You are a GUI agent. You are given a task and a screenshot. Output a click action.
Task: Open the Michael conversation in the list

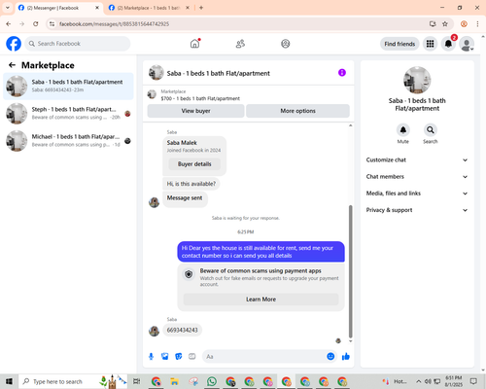coord(68,141)
